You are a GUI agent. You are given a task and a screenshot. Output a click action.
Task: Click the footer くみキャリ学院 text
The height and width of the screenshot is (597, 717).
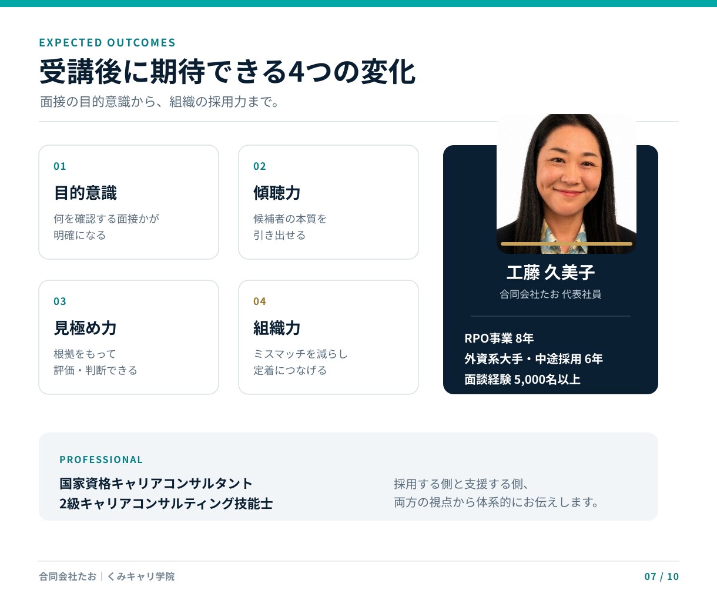pyautogui.click(x=140, y=576)
